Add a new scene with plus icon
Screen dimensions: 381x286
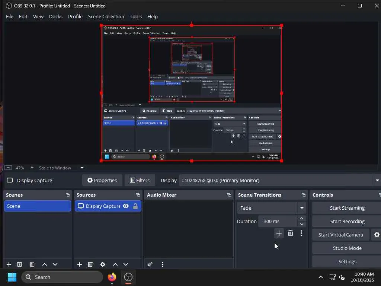(9, 264)
